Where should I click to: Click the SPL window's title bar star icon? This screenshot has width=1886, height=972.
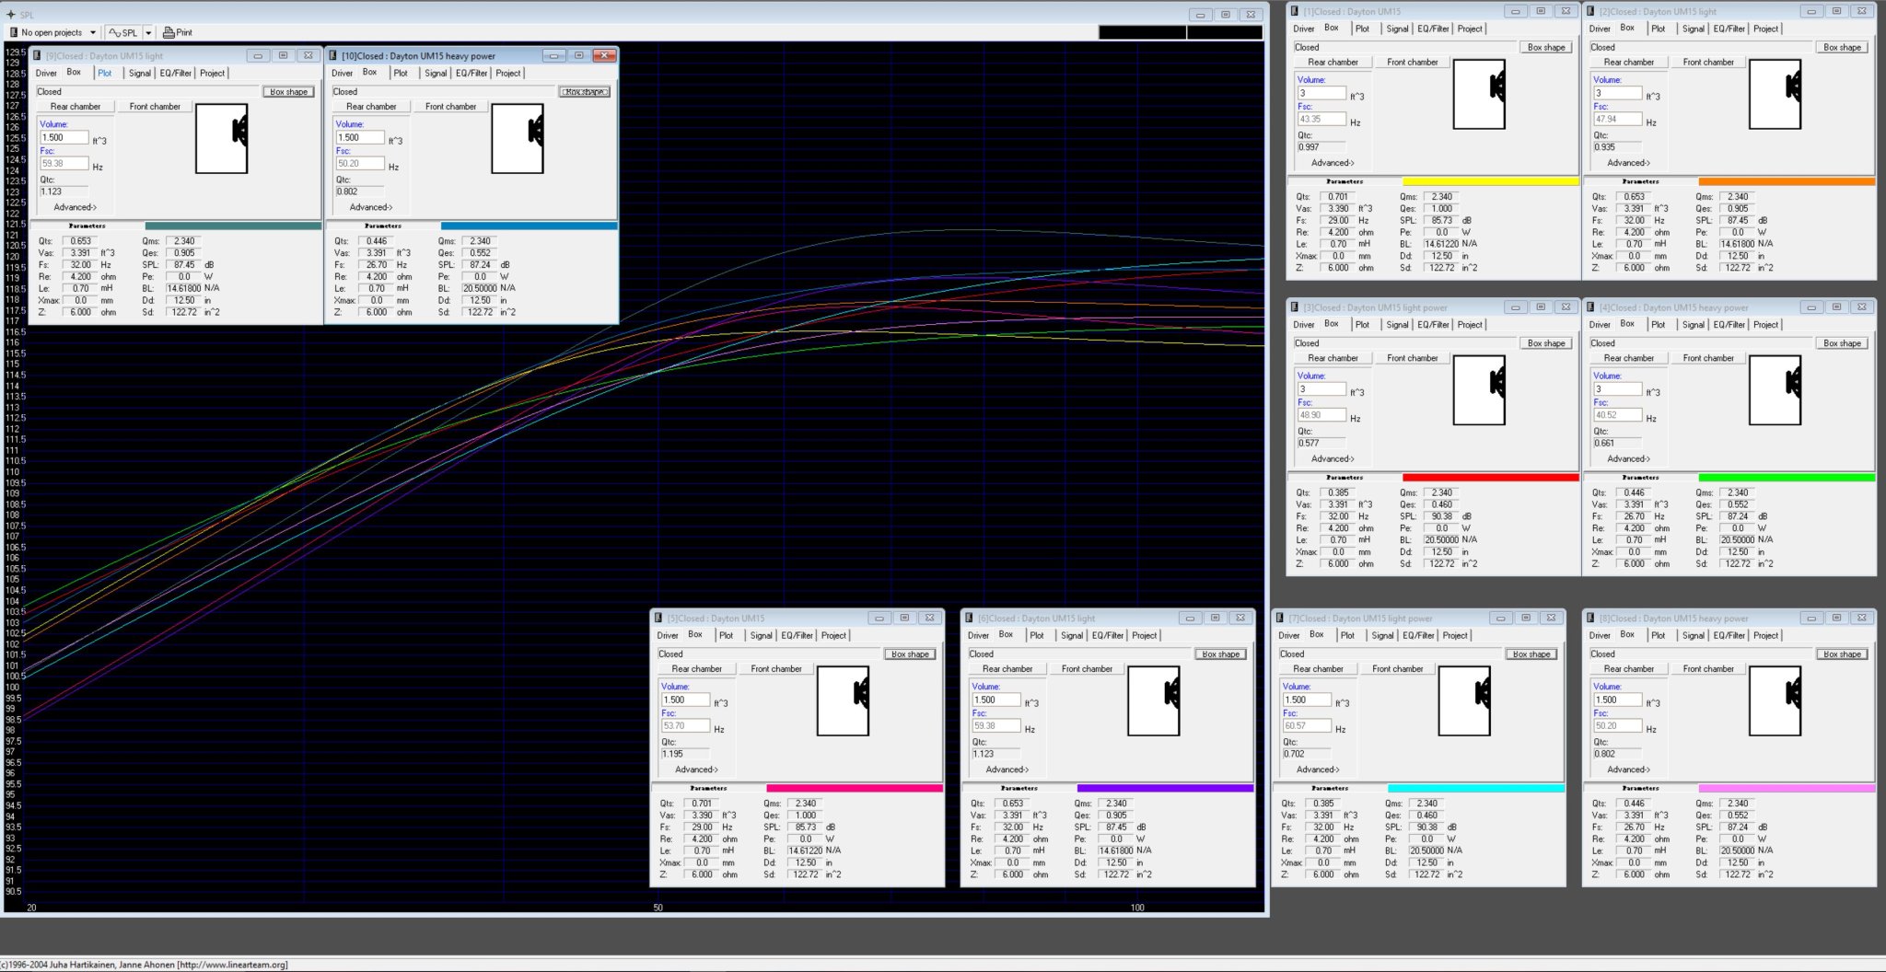tap(11, 15)
